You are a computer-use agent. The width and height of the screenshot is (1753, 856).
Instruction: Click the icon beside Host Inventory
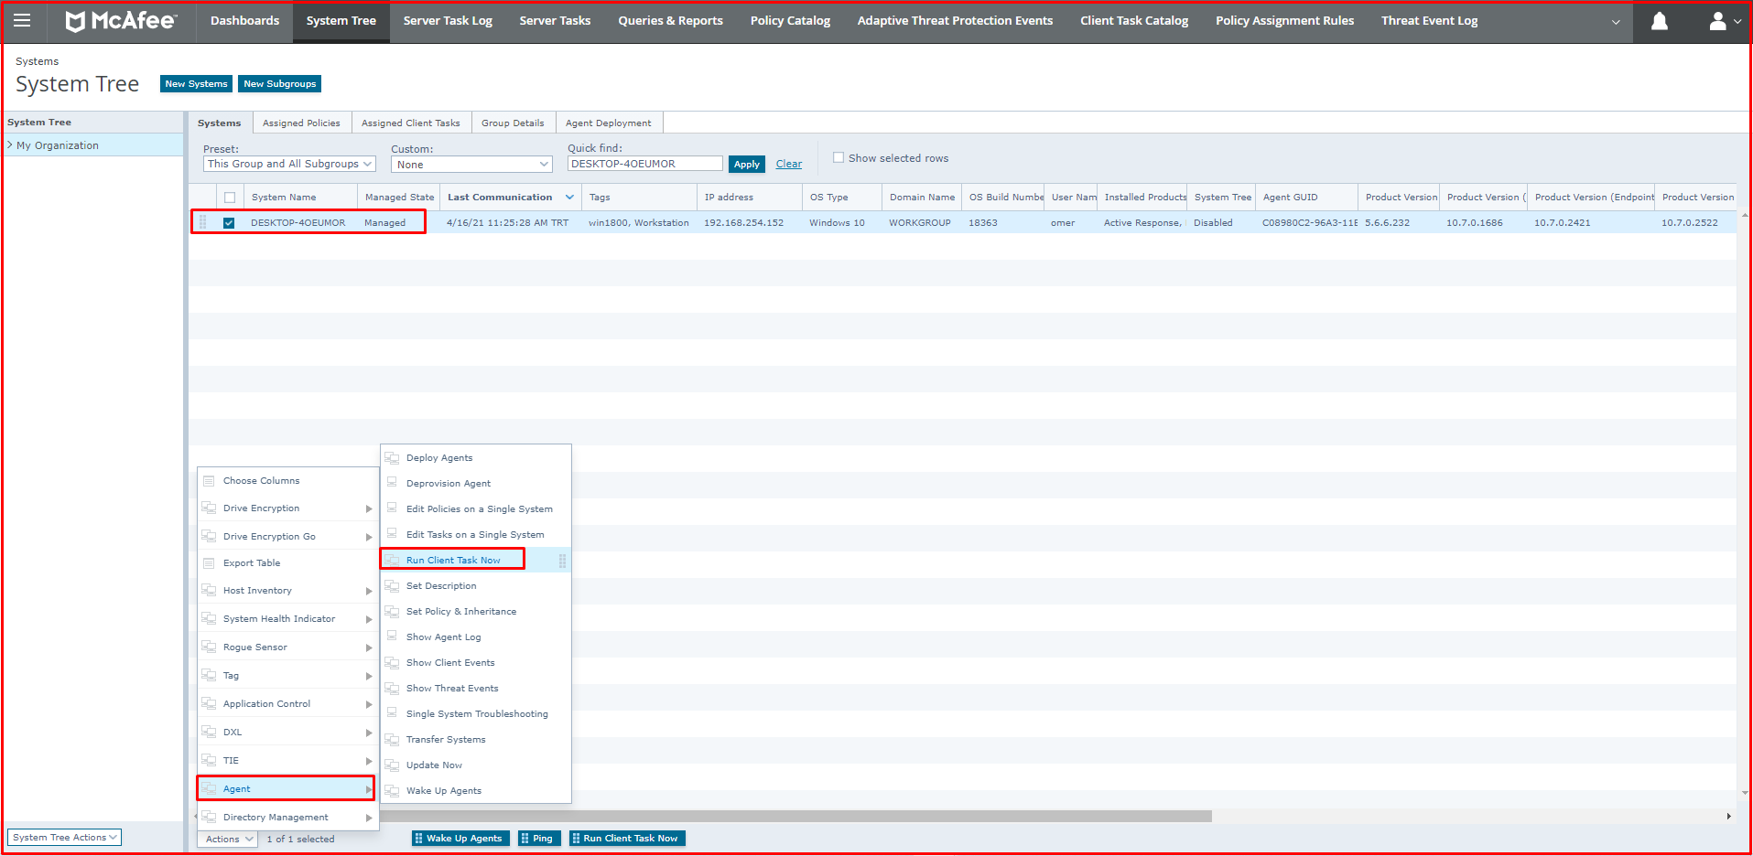click(209, 591)
